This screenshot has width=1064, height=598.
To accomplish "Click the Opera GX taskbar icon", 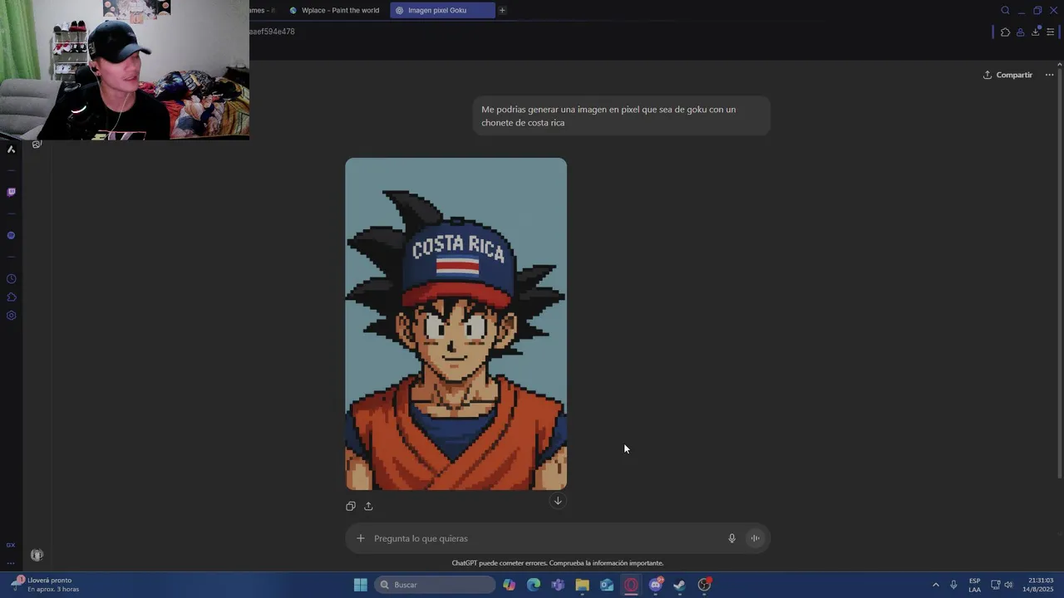I will 631,585.
